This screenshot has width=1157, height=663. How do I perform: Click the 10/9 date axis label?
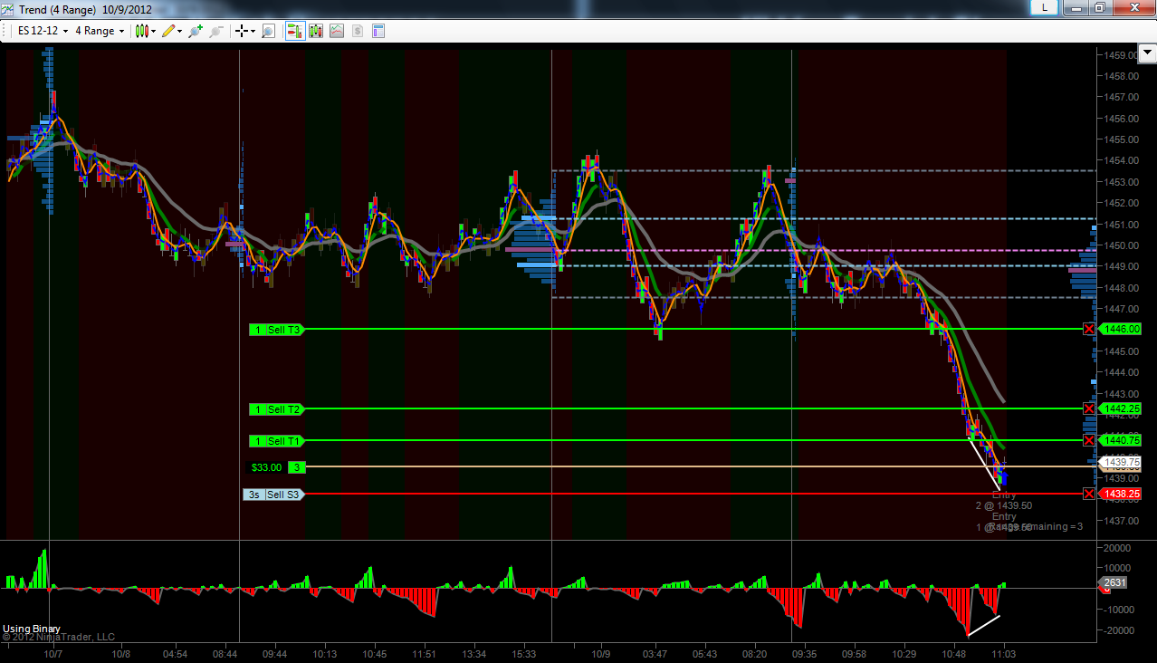600,654
